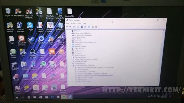The width and height of the screenshot is (184, 103).
Task: Click the Back arrow in Device Manager toolbar
Action: [x=67, y=27]
